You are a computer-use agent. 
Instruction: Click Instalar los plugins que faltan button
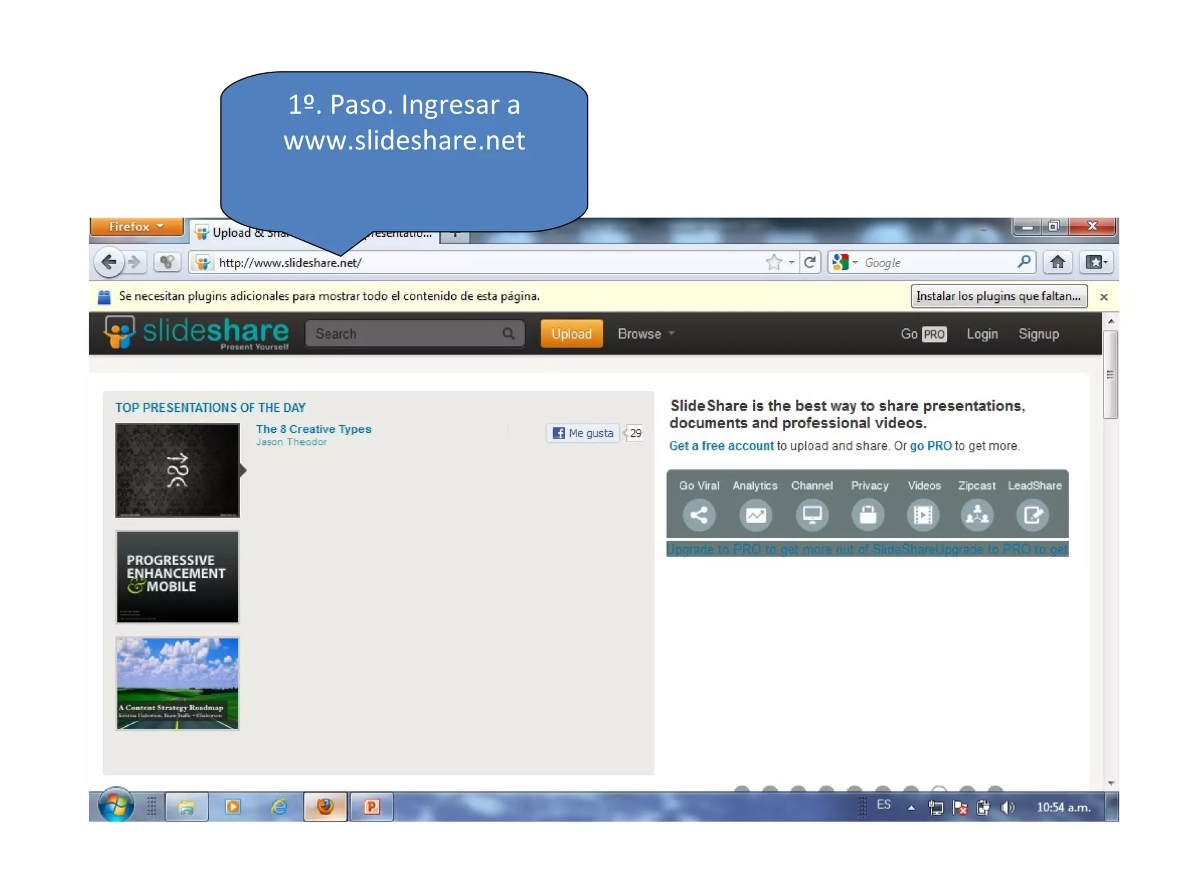click(998, 296)
